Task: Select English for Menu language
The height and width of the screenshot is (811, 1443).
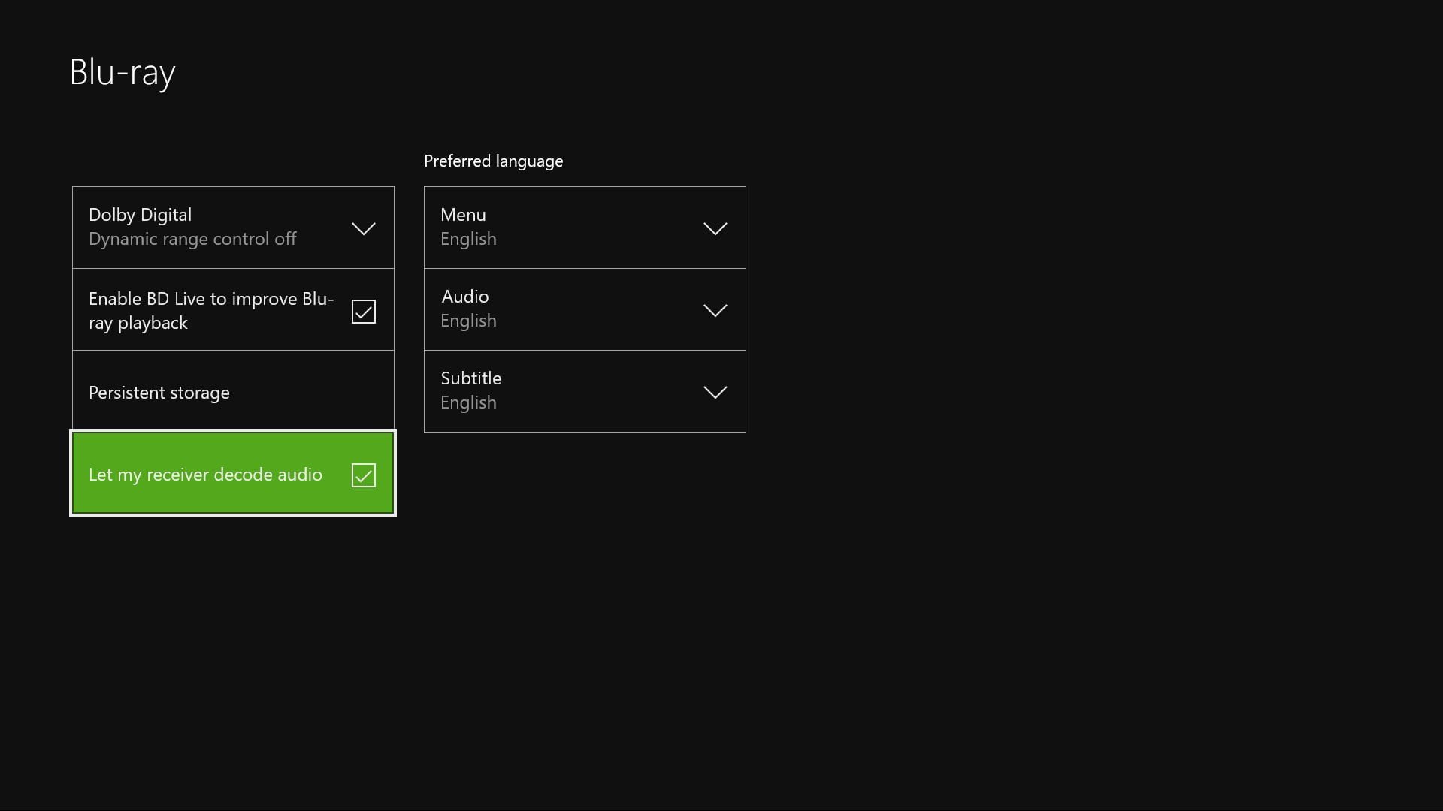Action: tap(585, 227)
